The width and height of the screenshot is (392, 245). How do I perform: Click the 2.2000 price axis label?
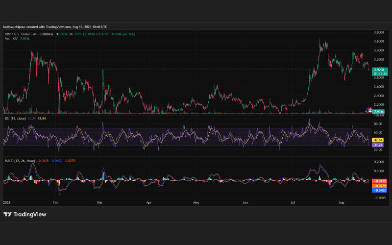(379, 105)
